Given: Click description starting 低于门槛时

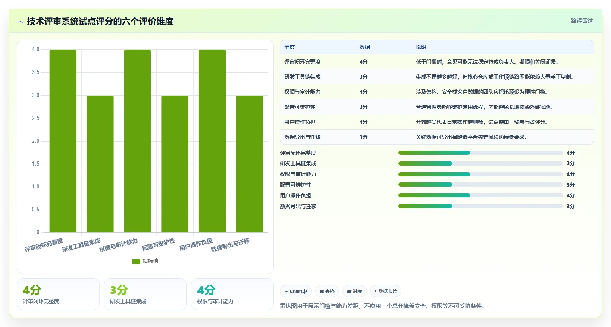Looking at the screenshot, I should (x=487, y=62).
